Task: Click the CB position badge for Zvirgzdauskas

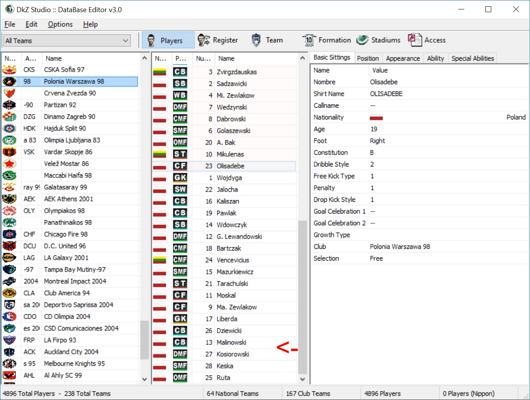Action: pyautogui.click(x=180, y=72)
